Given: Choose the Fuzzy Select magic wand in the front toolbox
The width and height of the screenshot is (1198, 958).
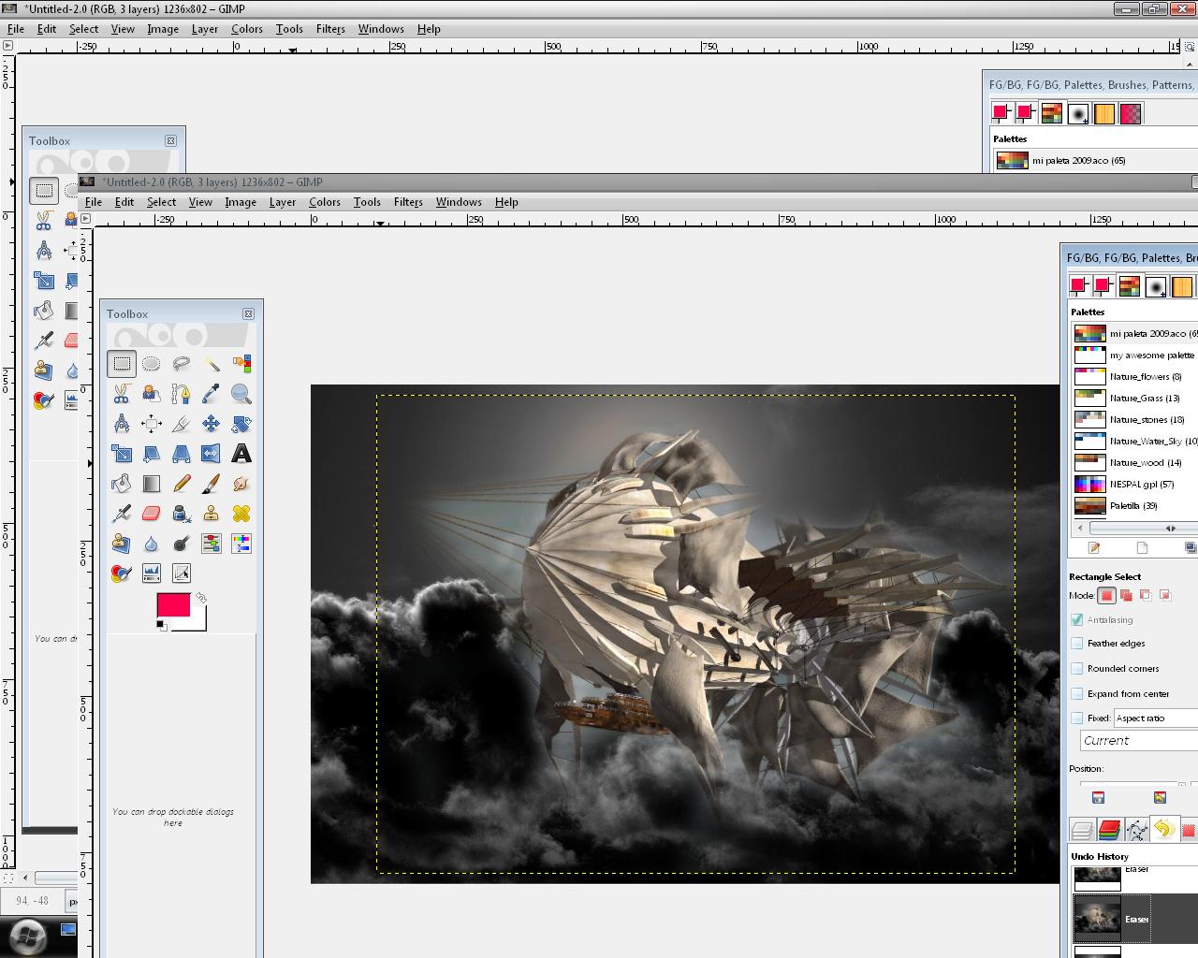Looking at the screenshot, I should (x=211, y=364).
